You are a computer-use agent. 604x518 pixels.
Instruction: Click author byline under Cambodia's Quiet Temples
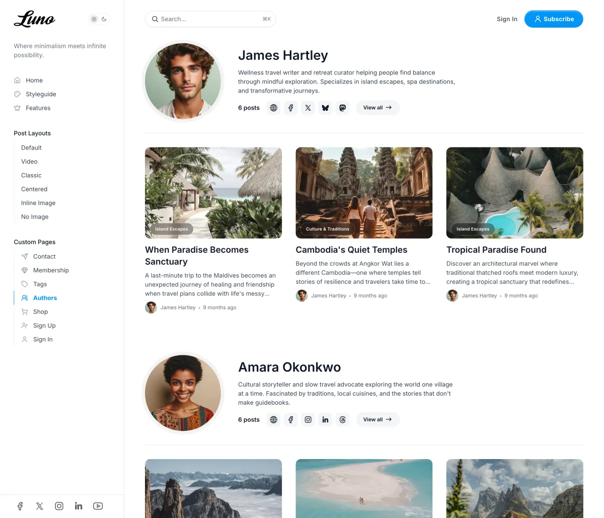click(329, 296)
